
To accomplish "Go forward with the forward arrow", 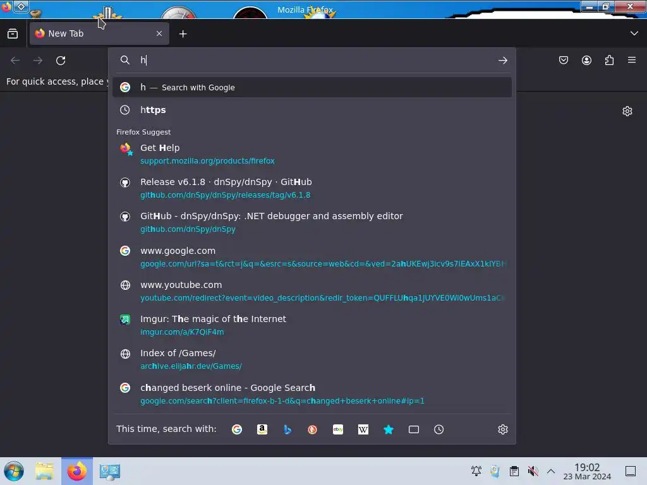I will tap(38, 61).
